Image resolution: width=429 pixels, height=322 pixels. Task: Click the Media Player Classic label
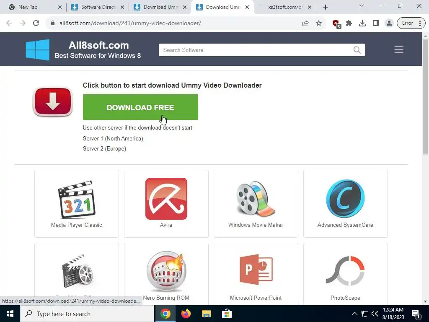coord(77,225)
